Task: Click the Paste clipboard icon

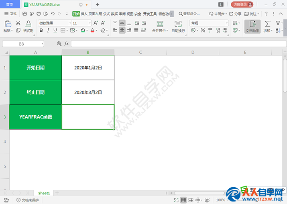Action: [x=8, y=24]
